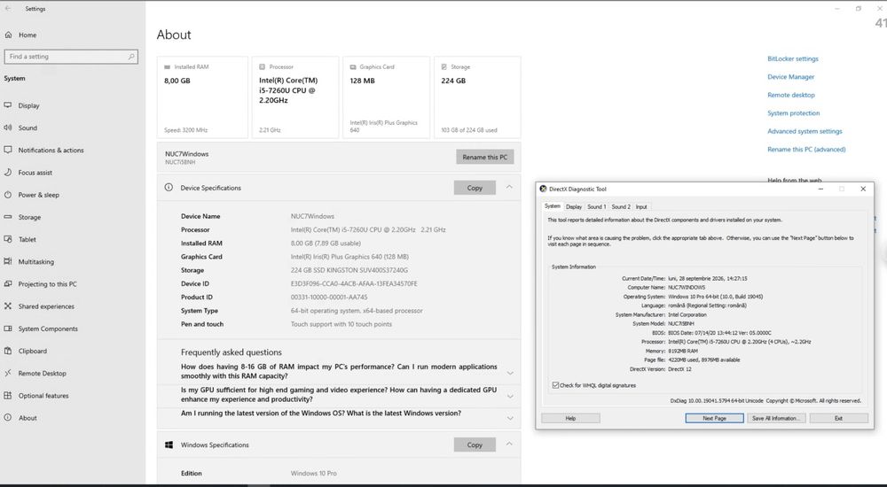This screenshot has width=887, height=487.
Task: Open System protection link
Action: pos(793,113)
